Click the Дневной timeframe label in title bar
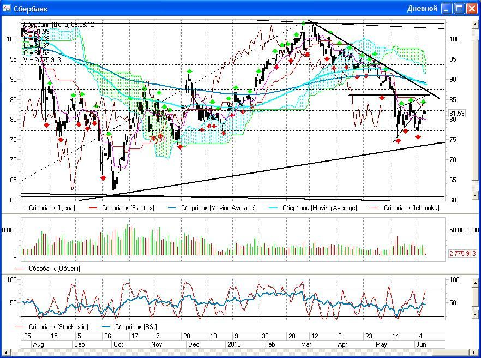481x358 pixels. tap(422, 9)
